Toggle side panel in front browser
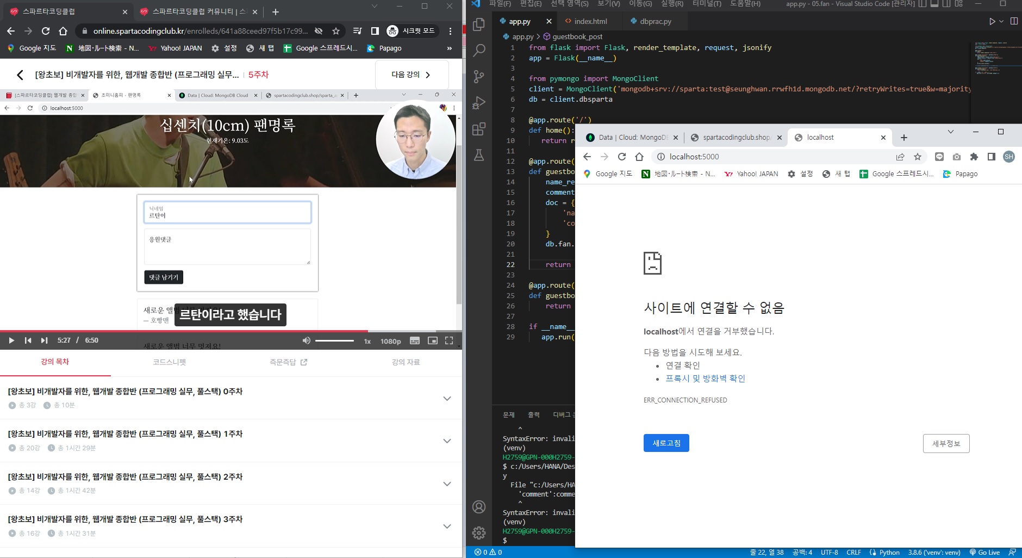The image size is (1022, 558). coord(992,157)
